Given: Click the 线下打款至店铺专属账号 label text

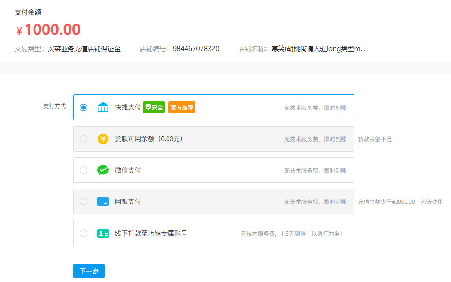Looking at the screenshot, I should 151,233.
